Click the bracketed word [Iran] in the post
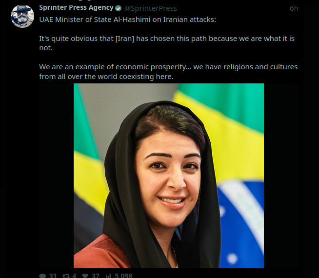 [x=125, y=39]
